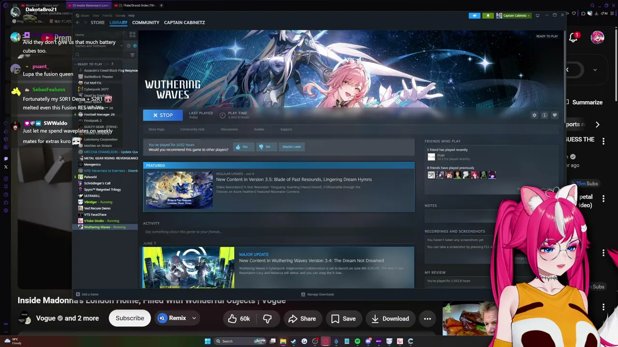Select Frostpunk 2 in the library list
618x347 pixels.
pos(93,120)
